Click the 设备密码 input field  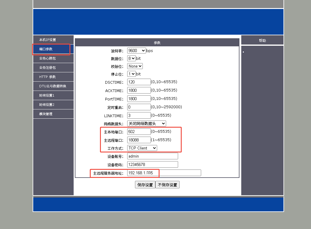click(152, 164)
